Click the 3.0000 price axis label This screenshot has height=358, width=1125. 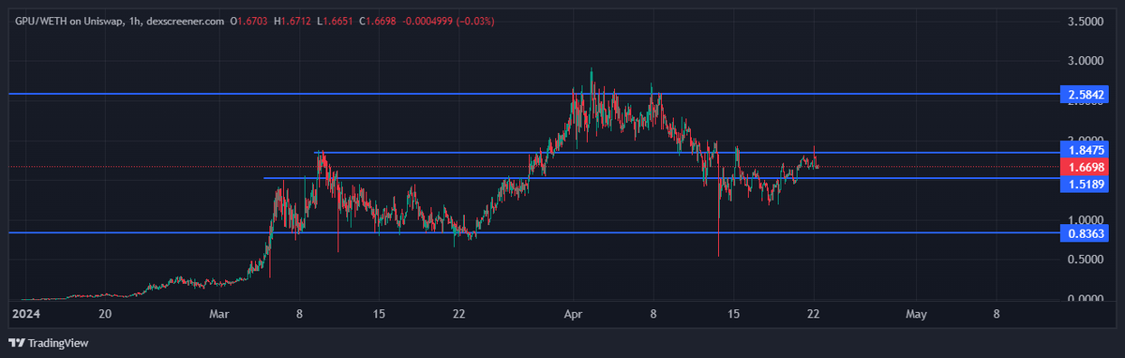[1086, 61]
